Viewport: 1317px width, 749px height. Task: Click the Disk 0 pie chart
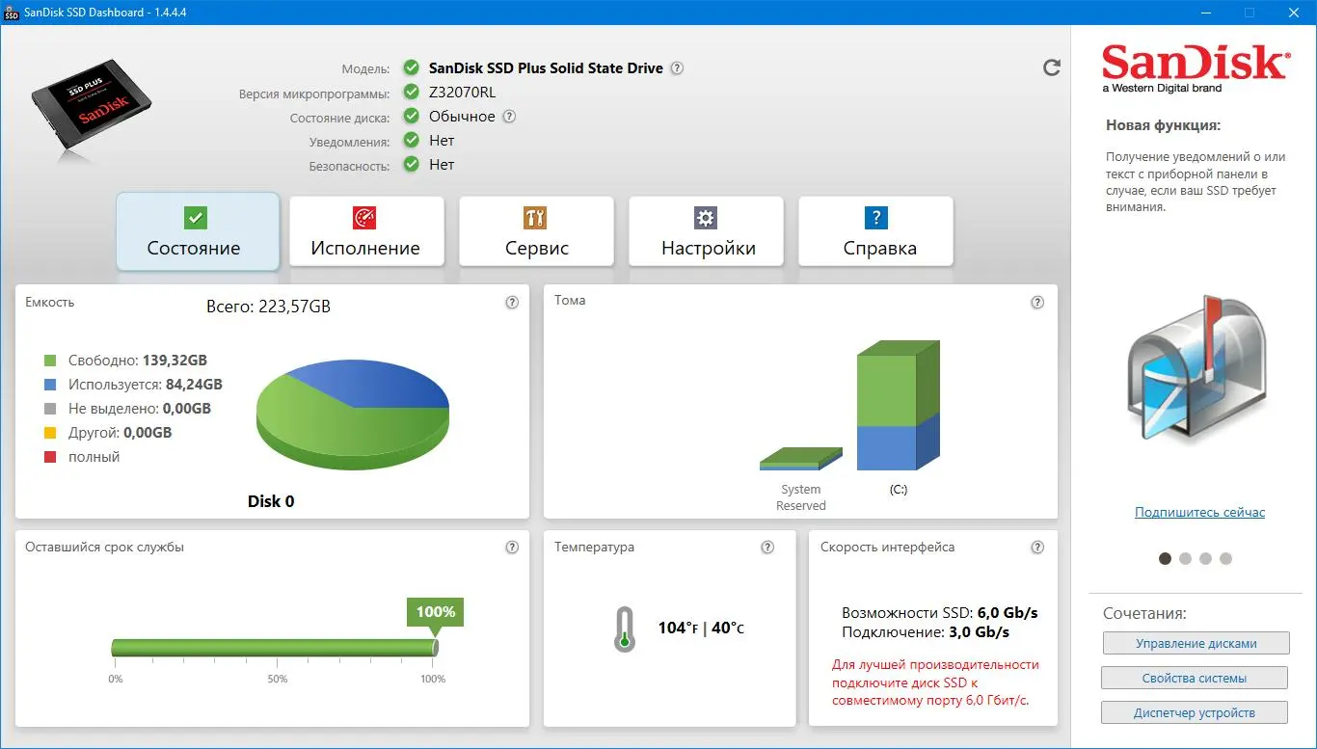pyautogui.click(x=353, y=416)
